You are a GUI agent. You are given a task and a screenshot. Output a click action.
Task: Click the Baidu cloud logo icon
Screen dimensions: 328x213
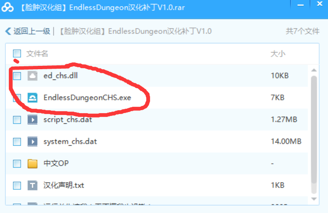click(7, 7)
